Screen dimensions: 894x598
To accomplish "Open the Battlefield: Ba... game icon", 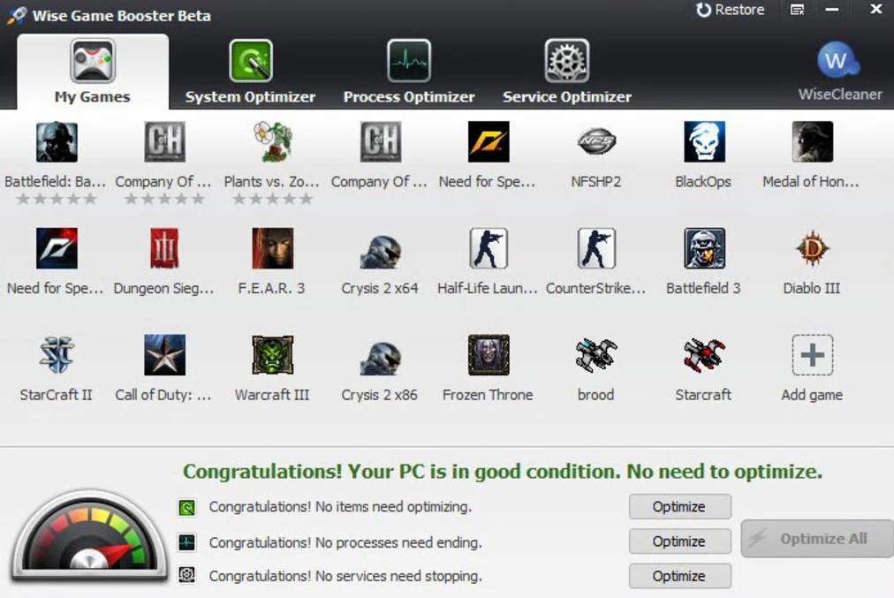I will pyautogui.click(x=57, y=142).
